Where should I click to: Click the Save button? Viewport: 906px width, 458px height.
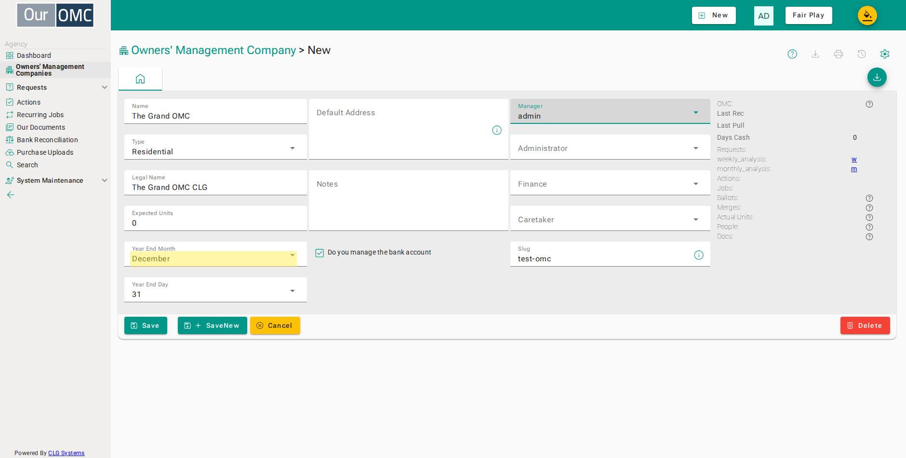click(x=146, y=325)
